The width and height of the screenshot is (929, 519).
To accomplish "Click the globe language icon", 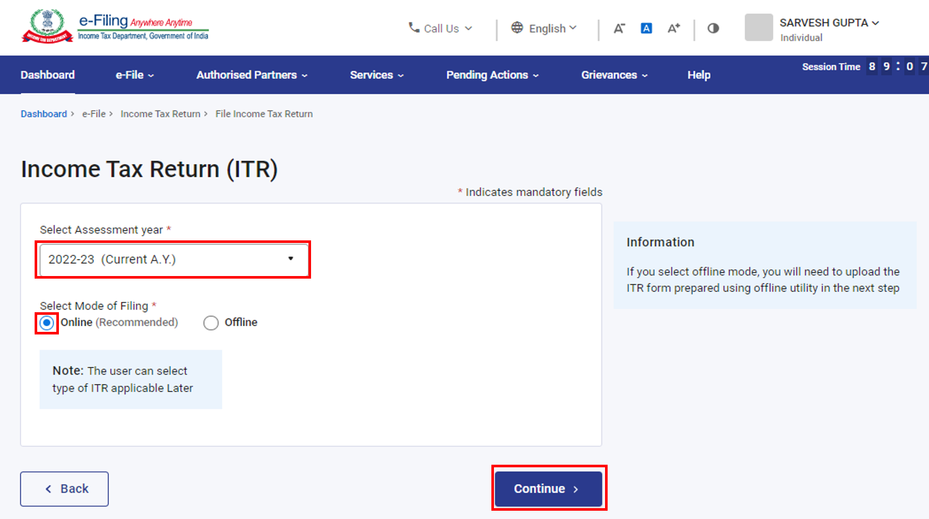I will (517, 28).
